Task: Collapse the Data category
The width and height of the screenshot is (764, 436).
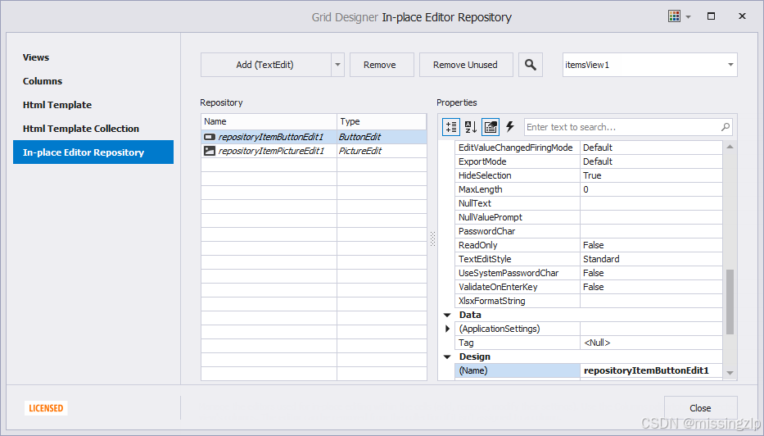Action: pyautogui.click(x=447, y=315)
